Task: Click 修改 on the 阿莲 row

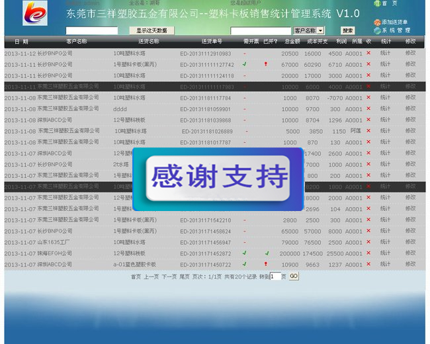Action: (x=411, y=130)
